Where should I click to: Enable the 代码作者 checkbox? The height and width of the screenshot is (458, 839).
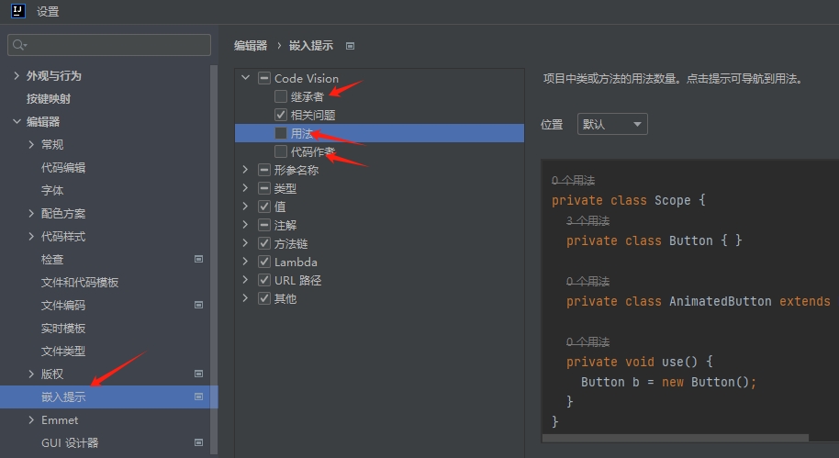tap(280, 151)
